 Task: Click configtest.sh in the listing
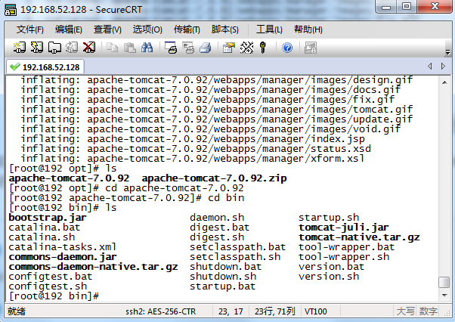(48, 286)
